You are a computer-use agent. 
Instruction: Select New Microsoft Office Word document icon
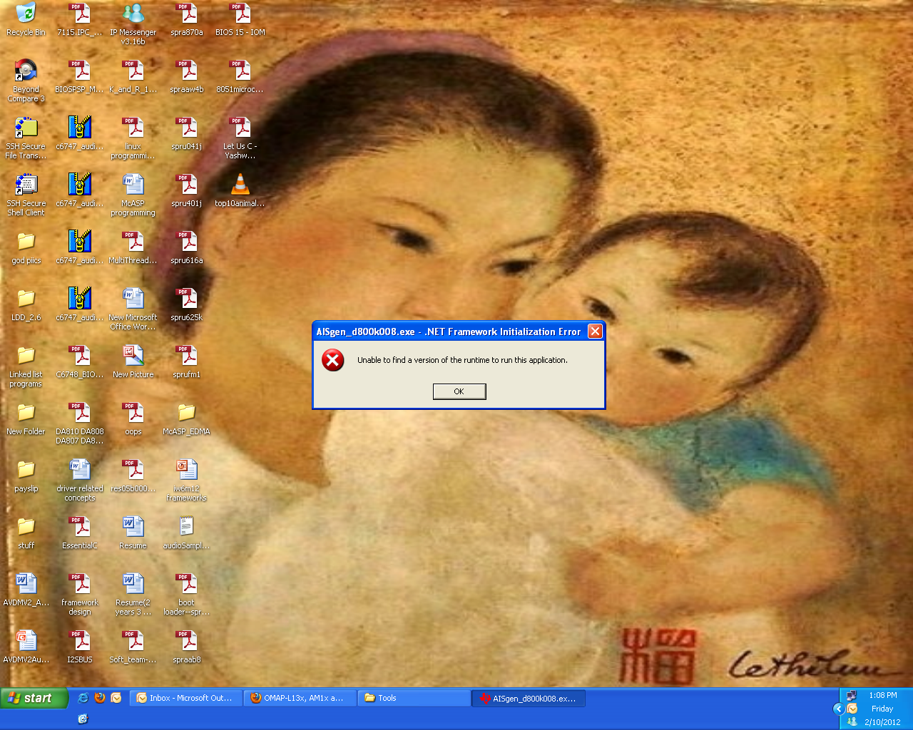click(133, 309)
